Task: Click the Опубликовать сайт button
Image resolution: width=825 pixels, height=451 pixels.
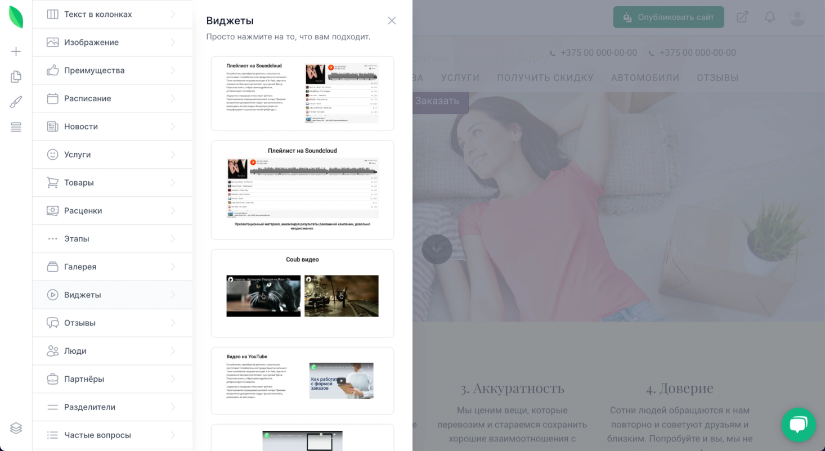Action: pos(669,17)
